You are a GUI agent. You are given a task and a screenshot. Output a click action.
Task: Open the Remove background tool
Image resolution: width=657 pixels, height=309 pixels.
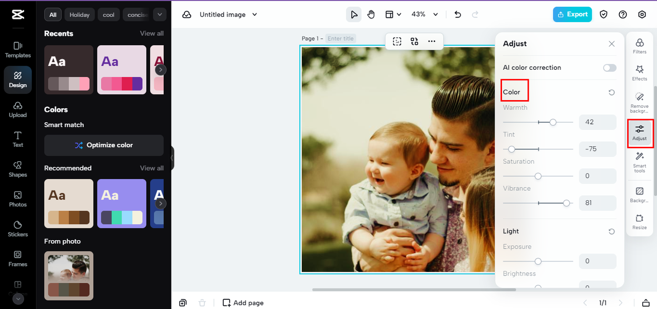coord(640,103)
